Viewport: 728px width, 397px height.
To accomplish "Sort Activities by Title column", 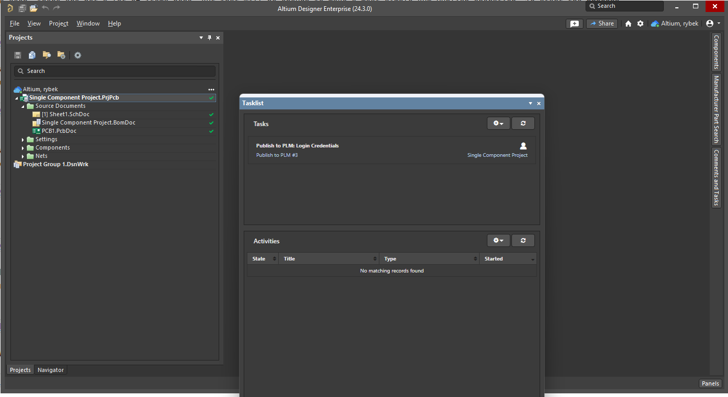I will pyautogui.click(x=329, y=259).
